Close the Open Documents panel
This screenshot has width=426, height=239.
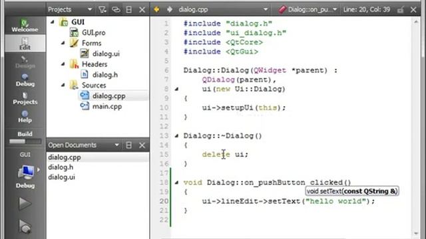(x=142, y=145)
